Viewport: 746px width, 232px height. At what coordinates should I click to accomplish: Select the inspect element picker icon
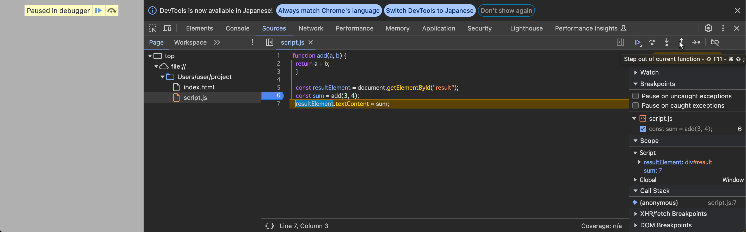[x=152, y=28]
